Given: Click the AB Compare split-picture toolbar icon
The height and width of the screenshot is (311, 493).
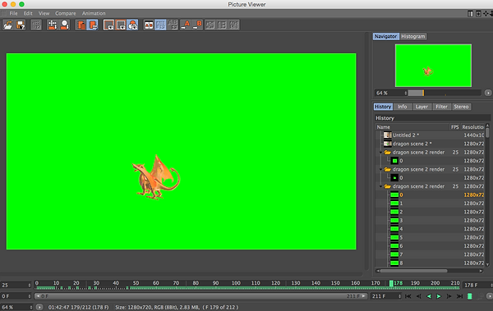Looking at the screenshot, I should coord(149,25).
